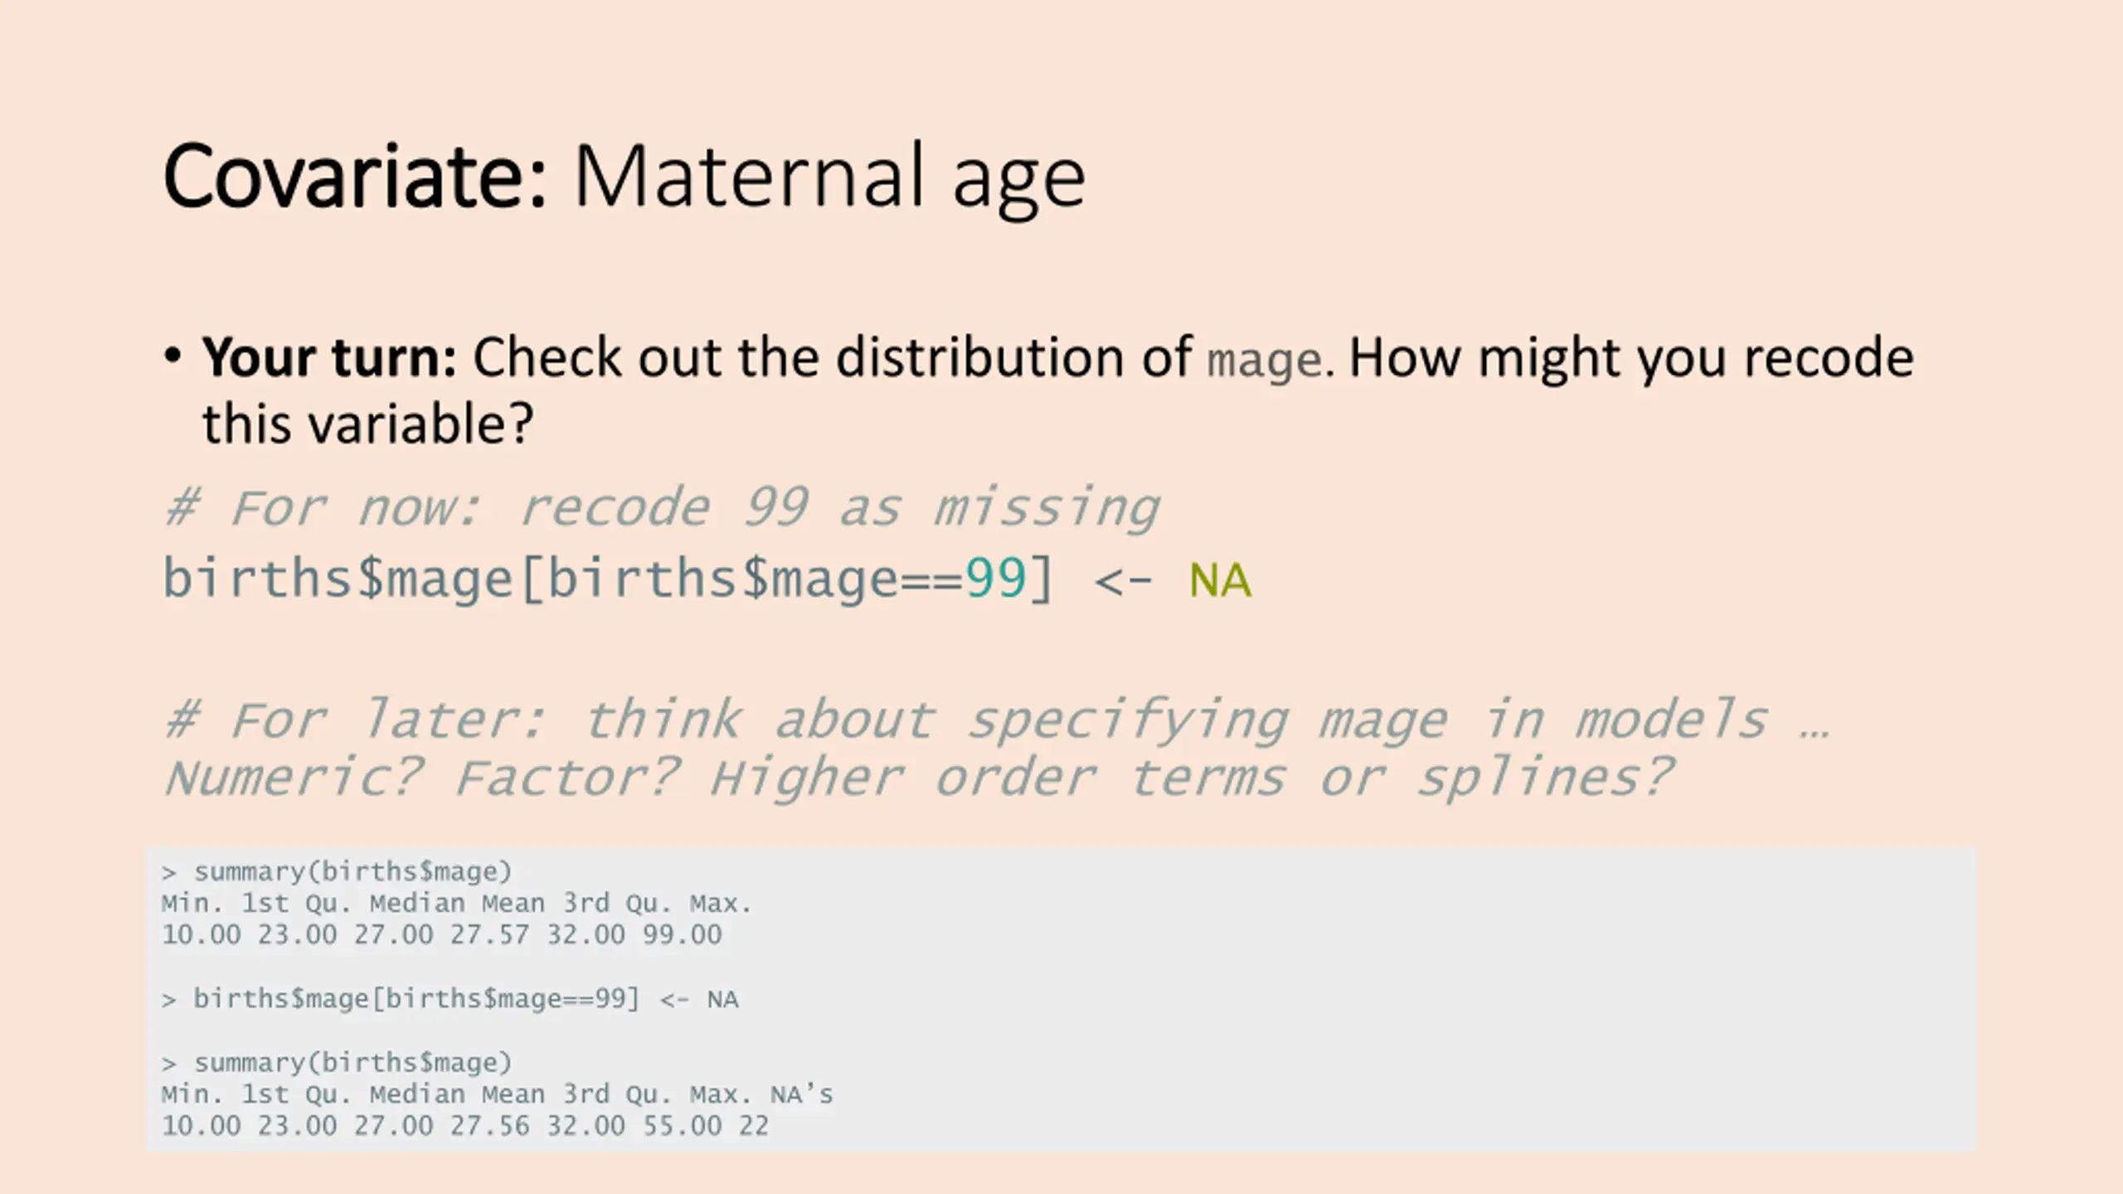Image resolution: width=2123 pixels, height=1194 pixels.
Task: Click the NA's column header in second summary
Action: point(801,1094)
